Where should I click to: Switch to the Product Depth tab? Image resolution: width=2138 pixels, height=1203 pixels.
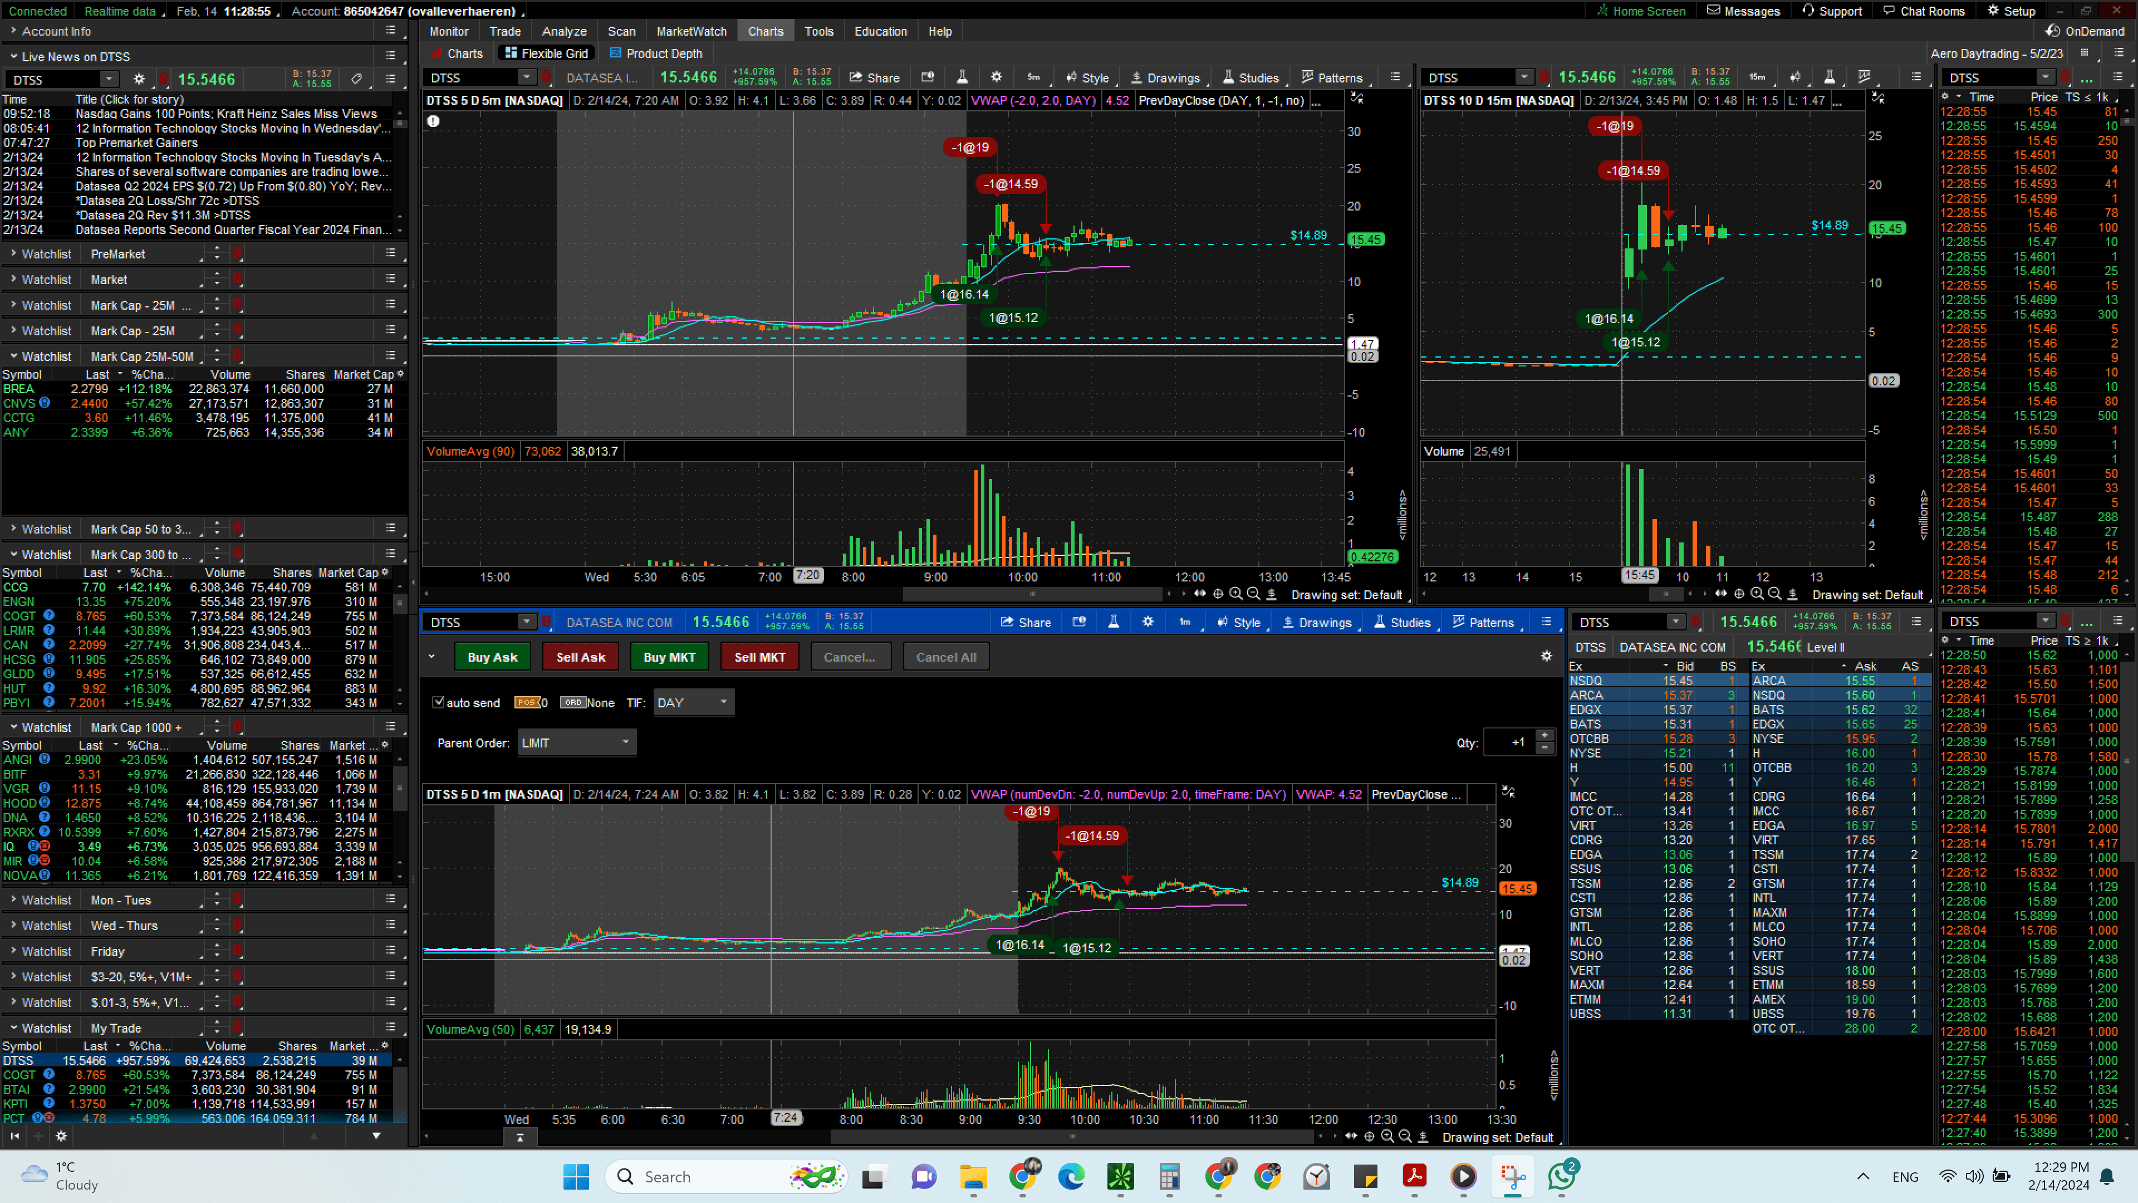tap(655, 53)
